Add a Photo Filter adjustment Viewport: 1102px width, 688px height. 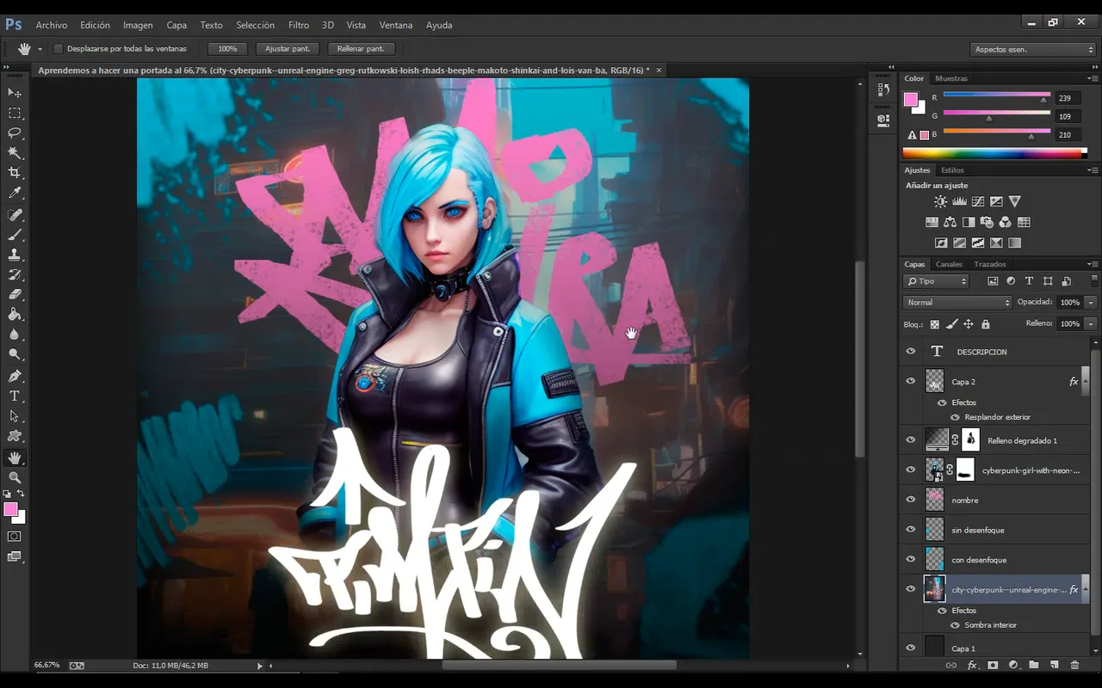pos(987,222)
